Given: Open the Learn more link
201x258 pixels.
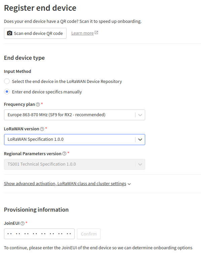Looking at the screenshot, I should (82, 33).
